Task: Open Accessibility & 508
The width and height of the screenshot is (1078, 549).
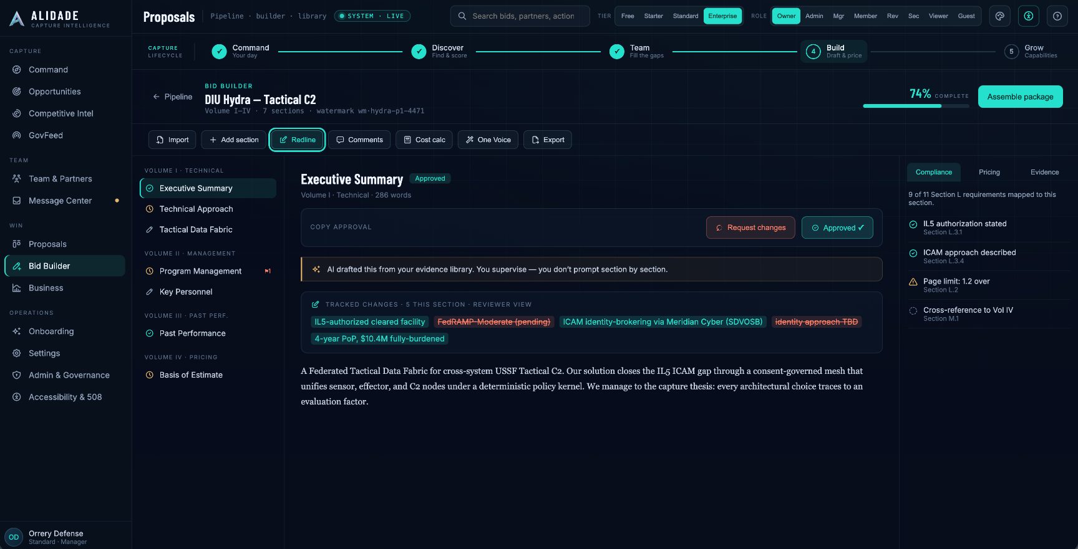Action: [66, 397]
